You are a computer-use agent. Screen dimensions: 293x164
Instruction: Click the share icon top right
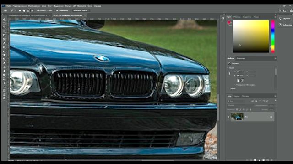point(291,10)
